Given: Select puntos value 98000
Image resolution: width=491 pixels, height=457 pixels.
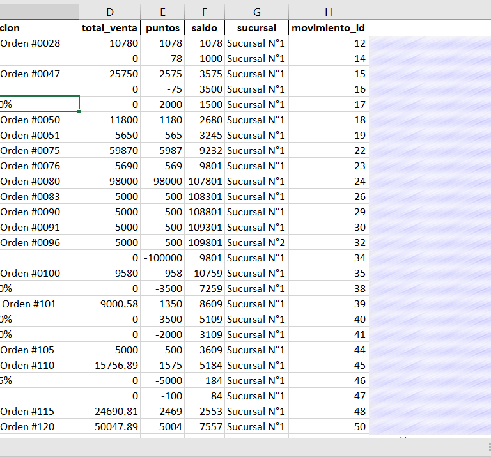Looking at the screenshot, I should pos(162,181).
